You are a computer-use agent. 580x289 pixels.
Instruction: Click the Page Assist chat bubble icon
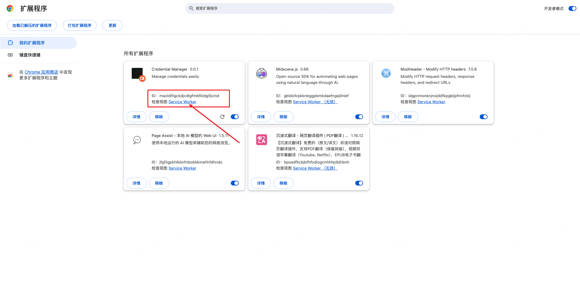[x=137, y=140]
